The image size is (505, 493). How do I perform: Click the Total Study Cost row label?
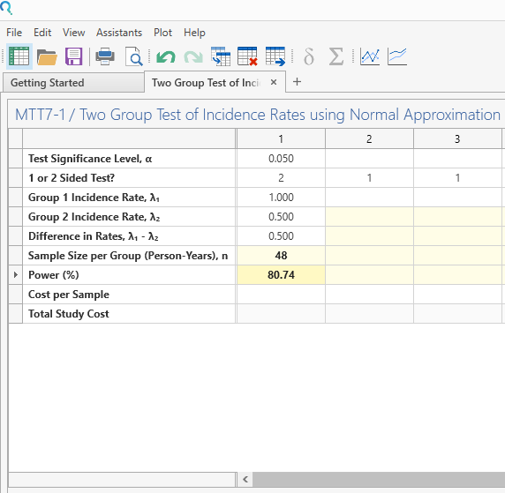69,314
